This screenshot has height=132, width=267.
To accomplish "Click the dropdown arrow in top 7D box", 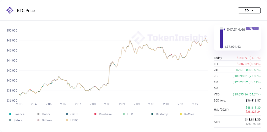I will click(252, 10).
